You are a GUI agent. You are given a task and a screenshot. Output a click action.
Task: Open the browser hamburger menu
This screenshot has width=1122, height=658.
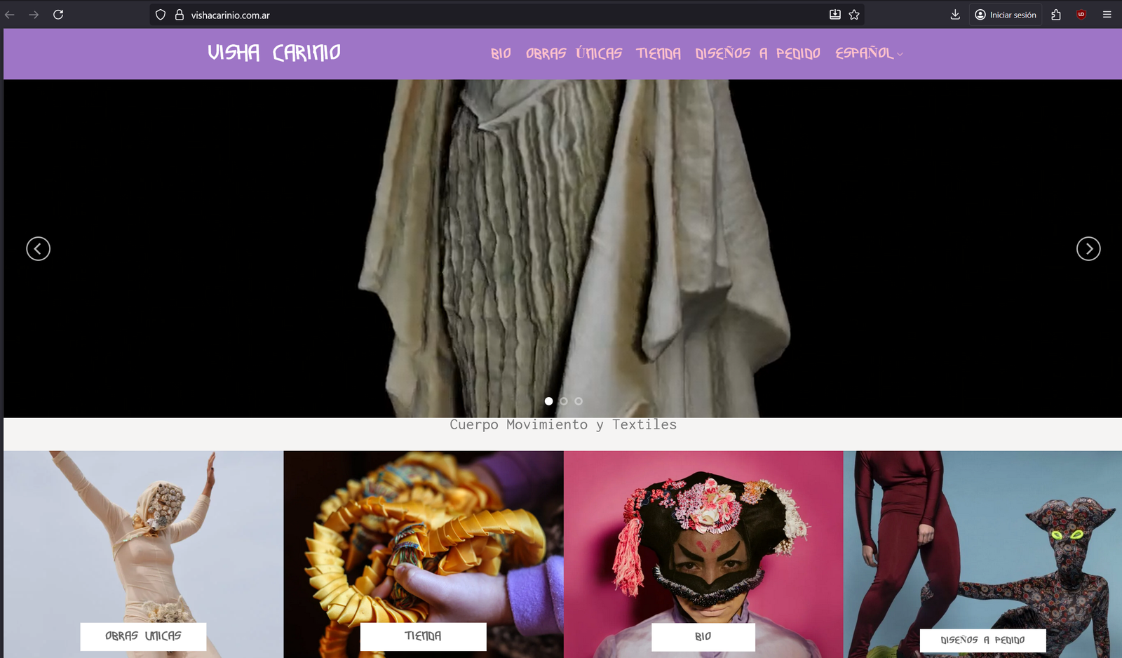(1107, 15)
